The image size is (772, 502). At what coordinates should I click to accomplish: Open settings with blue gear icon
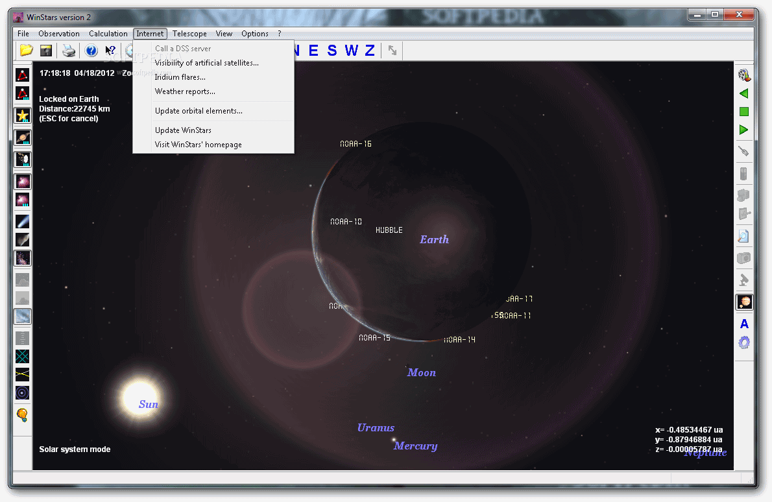click(744, 342)
